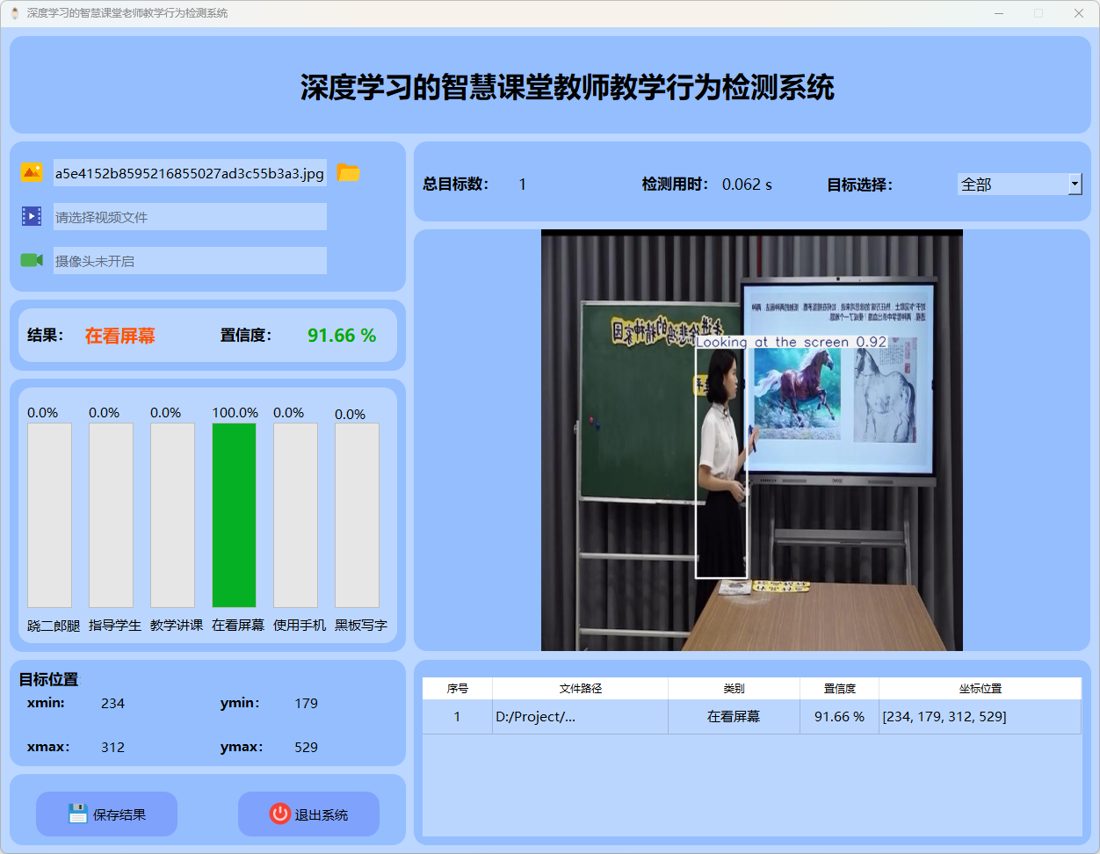Click the green 在看屏幕 progress bar
Image resolution: width=1100 pixels, height=854 pixels.
pos(234,515)
